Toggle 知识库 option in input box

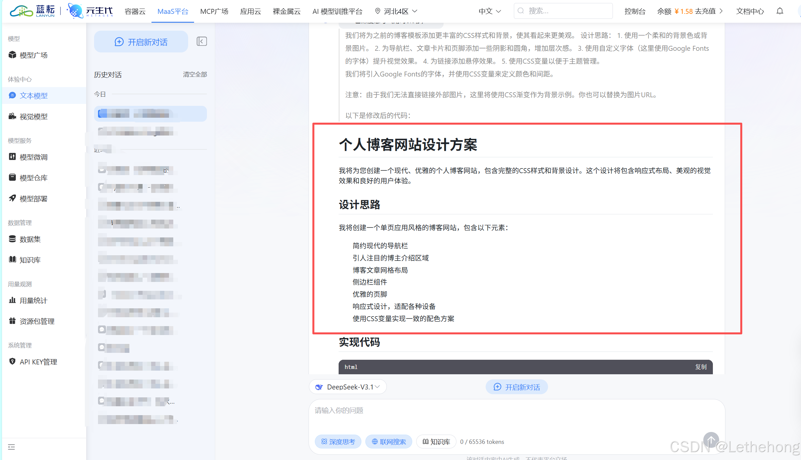436,442
